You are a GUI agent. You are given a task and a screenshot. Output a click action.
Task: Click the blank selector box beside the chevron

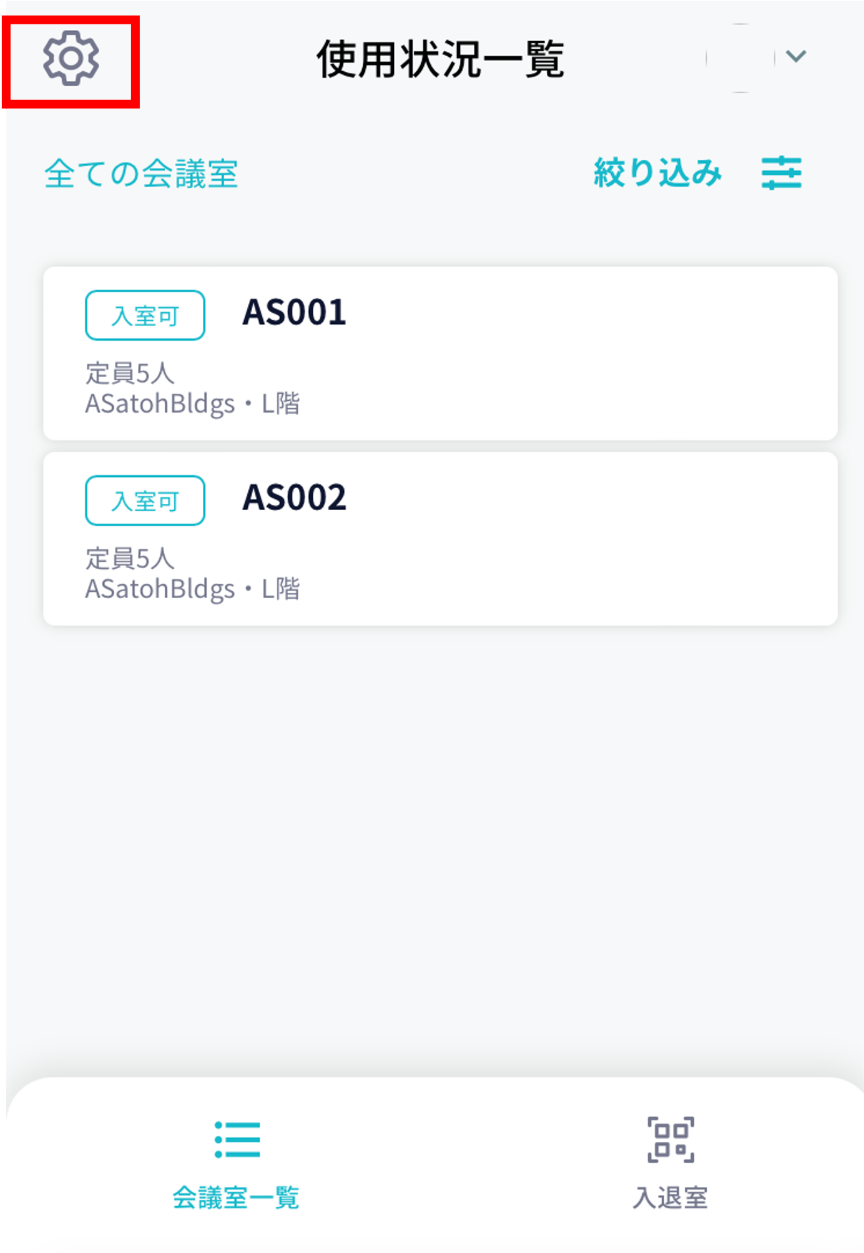click(740, 58)
